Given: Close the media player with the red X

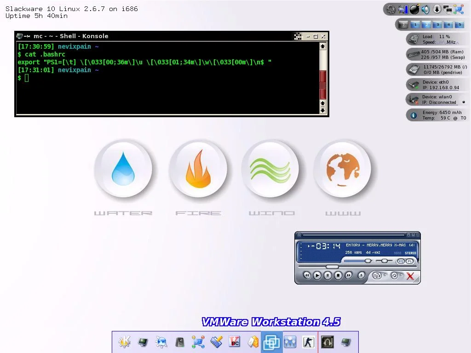Looking at the screenshot, I should point(410,276).
